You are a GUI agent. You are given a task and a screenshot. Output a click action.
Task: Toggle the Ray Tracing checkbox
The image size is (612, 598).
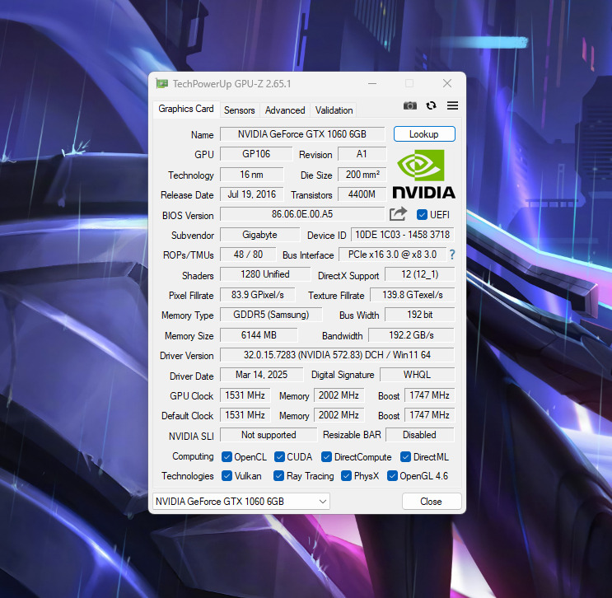(x=278, y=476)
